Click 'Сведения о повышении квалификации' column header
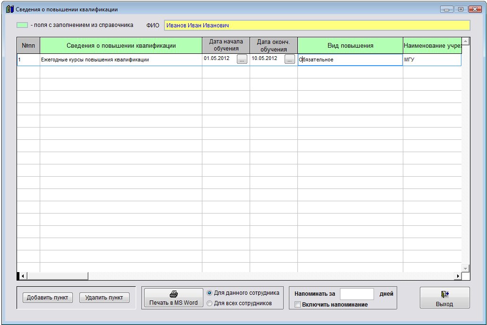The image size is (487, 325). click(121, 46)
